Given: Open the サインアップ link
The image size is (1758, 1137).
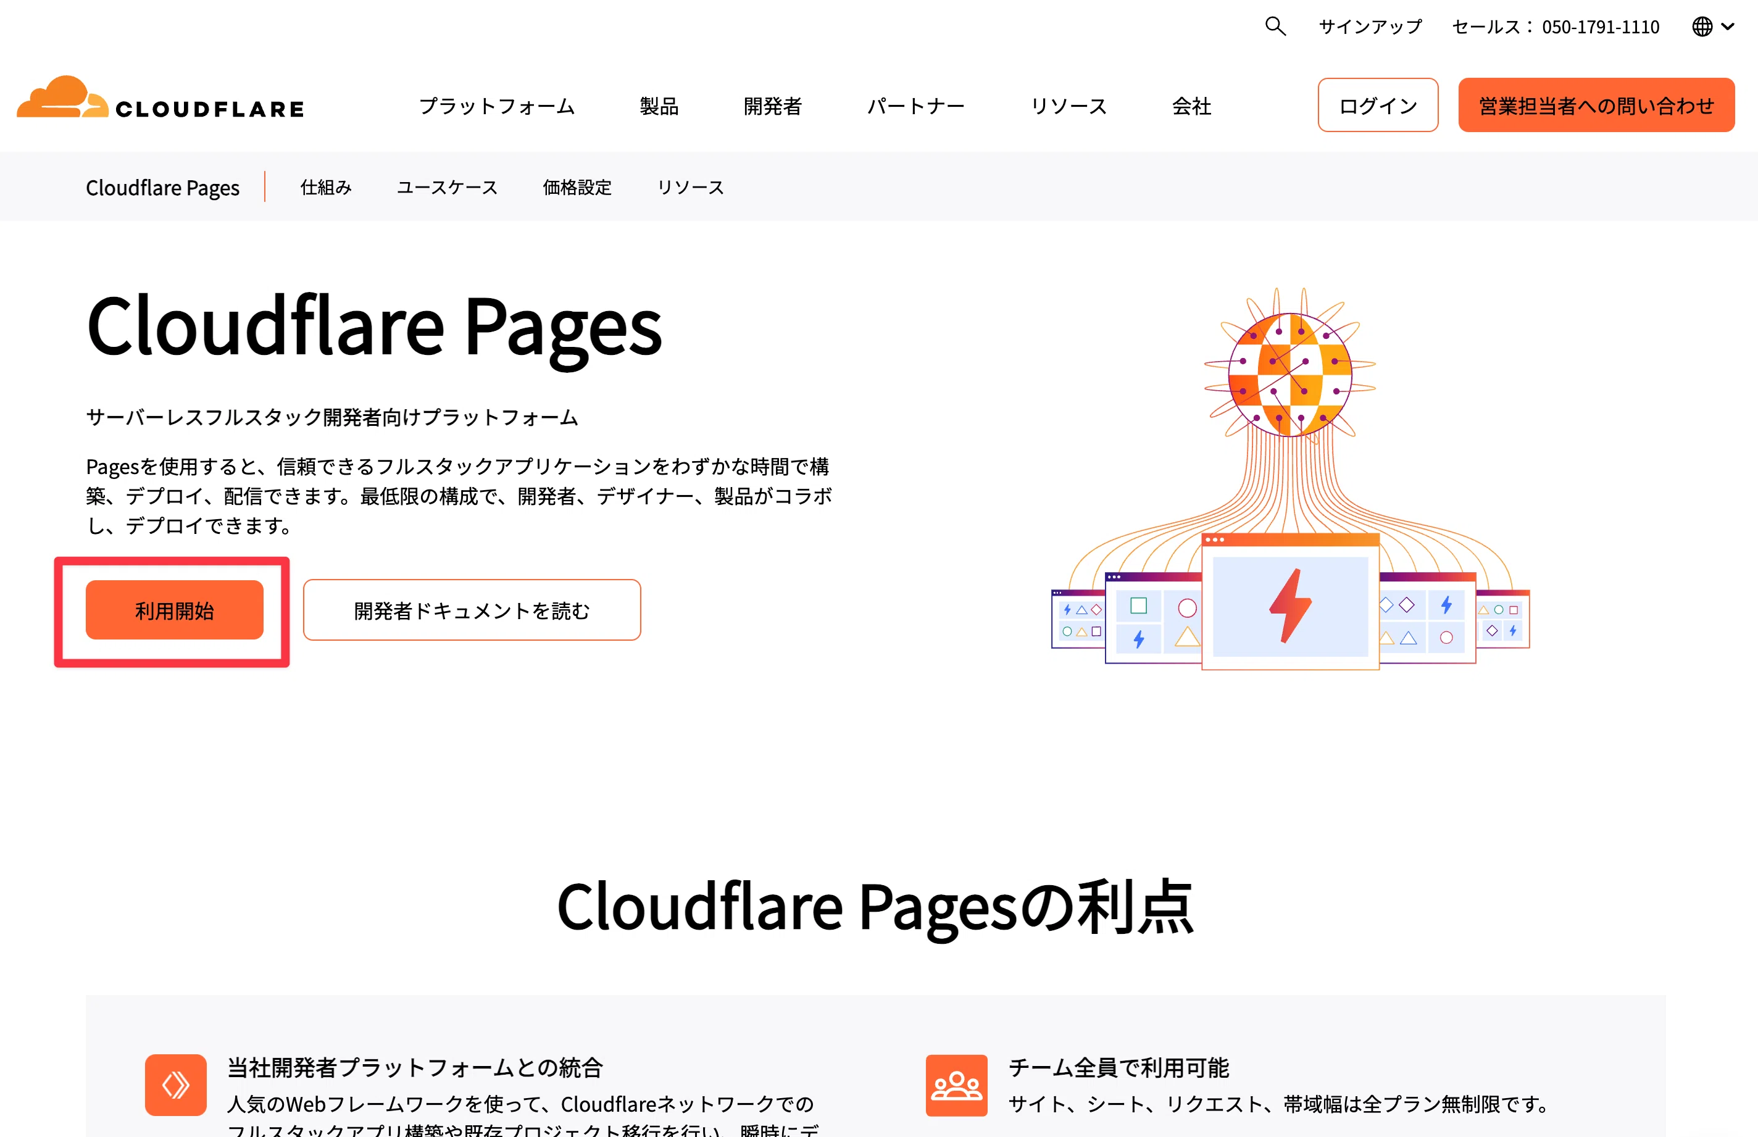Looking at the screenshot, I should point(1370,27).
